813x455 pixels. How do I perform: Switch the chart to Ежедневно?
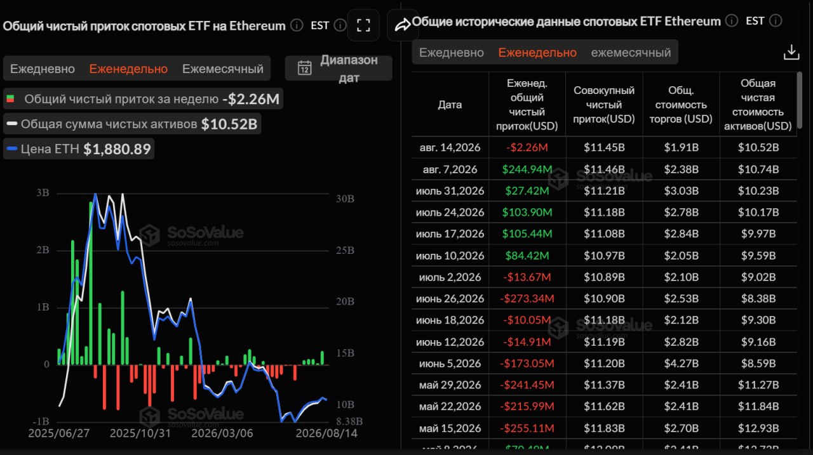[43, 69]
